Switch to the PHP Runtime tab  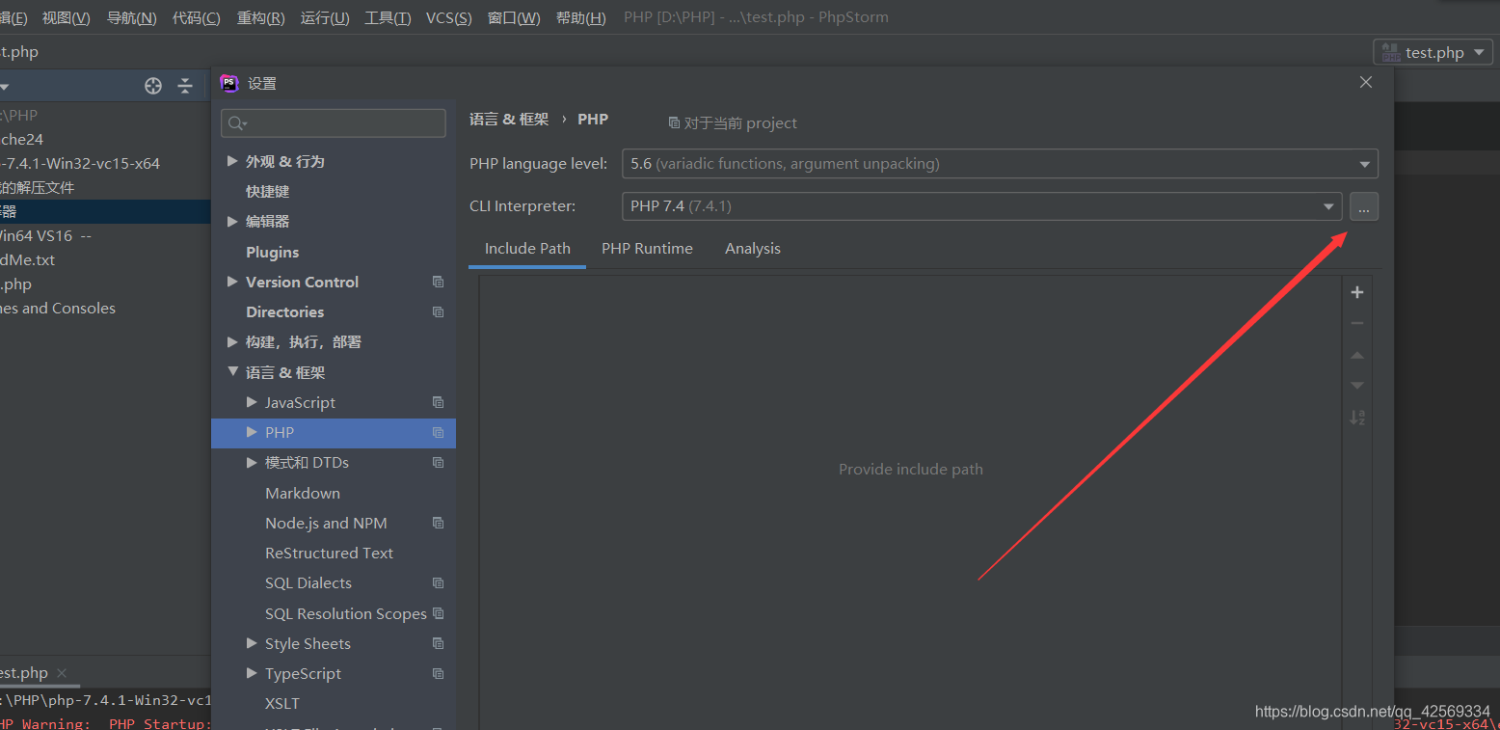[x=647, y=249]
